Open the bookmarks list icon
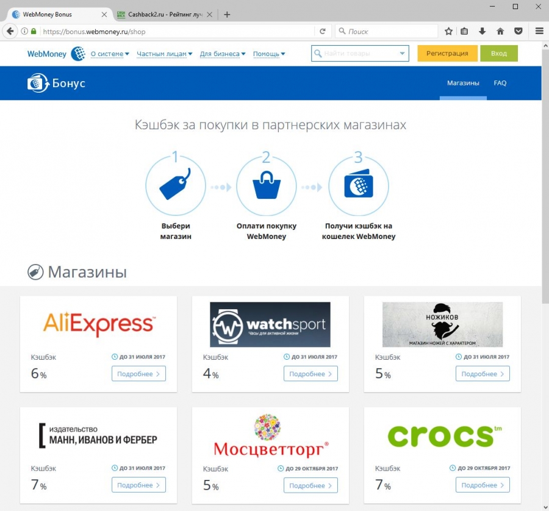 [464, 31]
